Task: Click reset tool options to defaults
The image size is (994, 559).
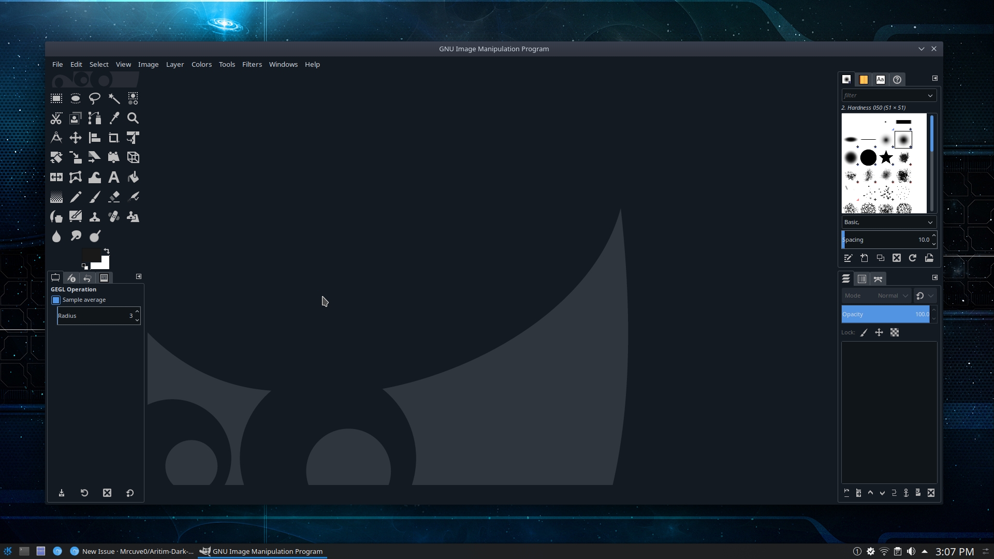Action: point(130,493)
